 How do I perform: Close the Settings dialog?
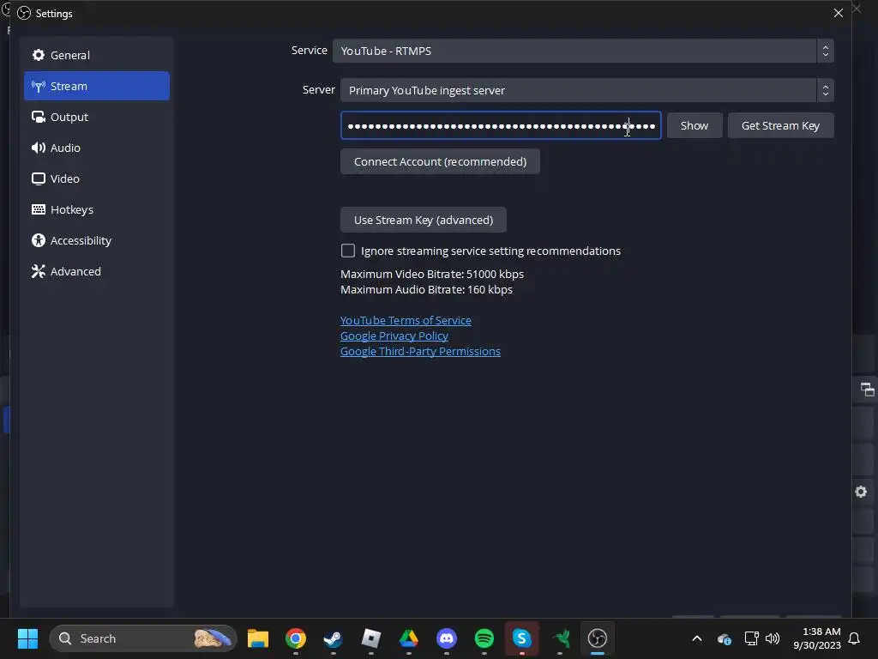pyautogui.click(x=838, y=13)
